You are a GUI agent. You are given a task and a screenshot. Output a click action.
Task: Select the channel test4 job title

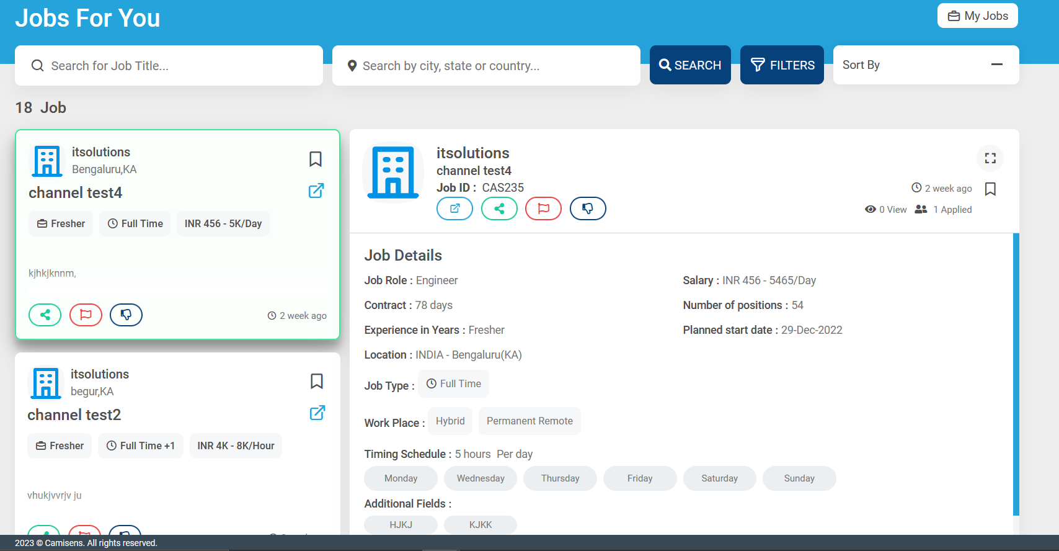point(75,193)
